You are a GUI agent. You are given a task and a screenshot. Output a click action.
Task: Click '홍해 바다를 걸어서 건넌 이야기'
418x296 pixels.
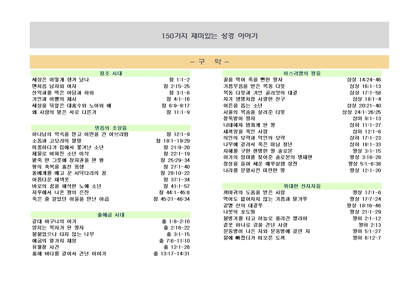[x=69, y=254]
